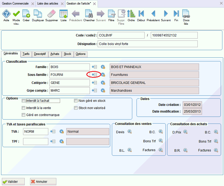The width and height of the screenshot is (224, 186).
Task: Check the Non géré en stock option
Action: (x=76, y=101)
